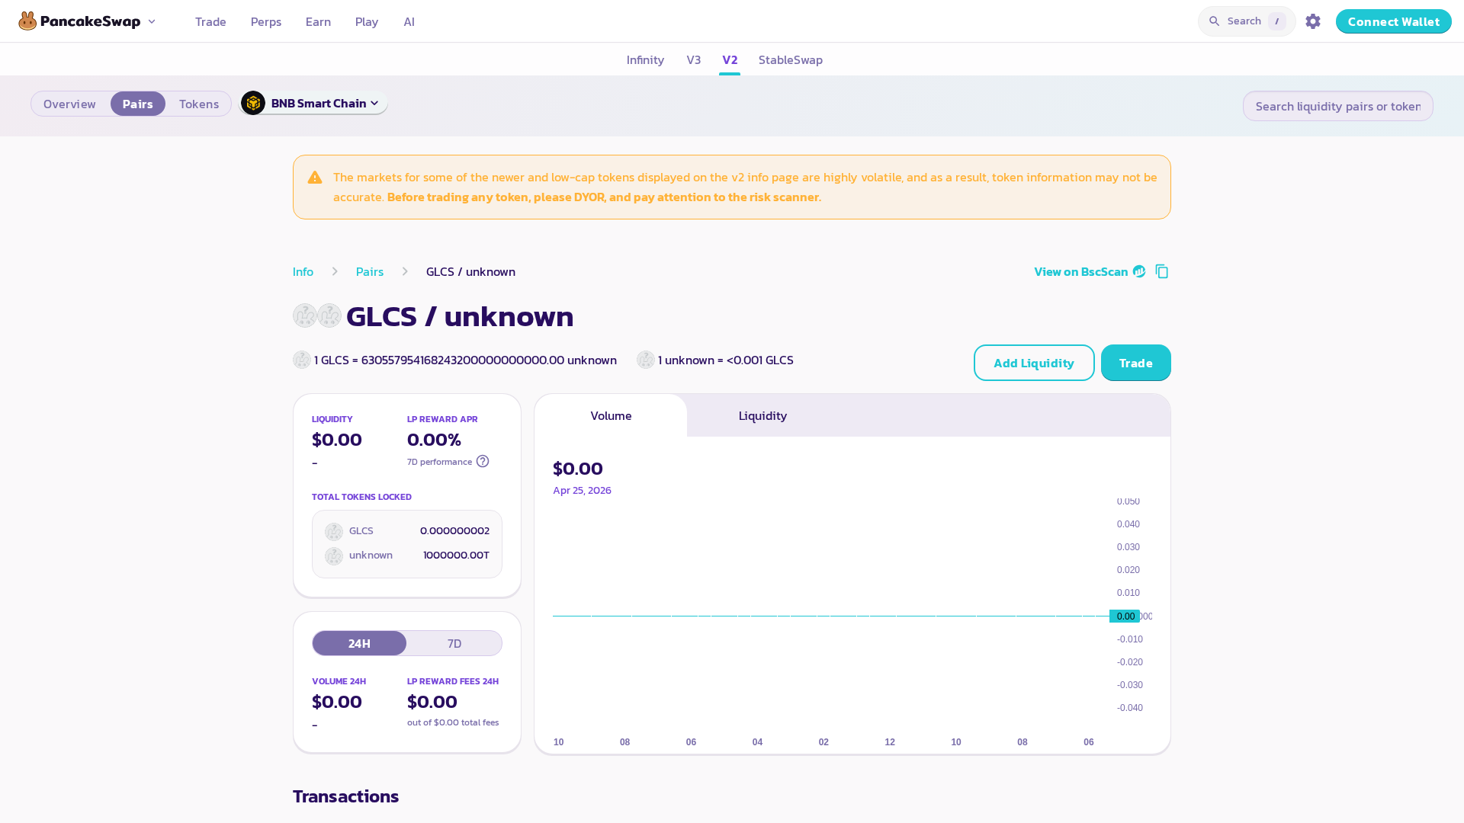Click the breadcrumb chevron after Info
This screenshot has height=823, width=1464.
pyautogui.click(x=335, y=271)
